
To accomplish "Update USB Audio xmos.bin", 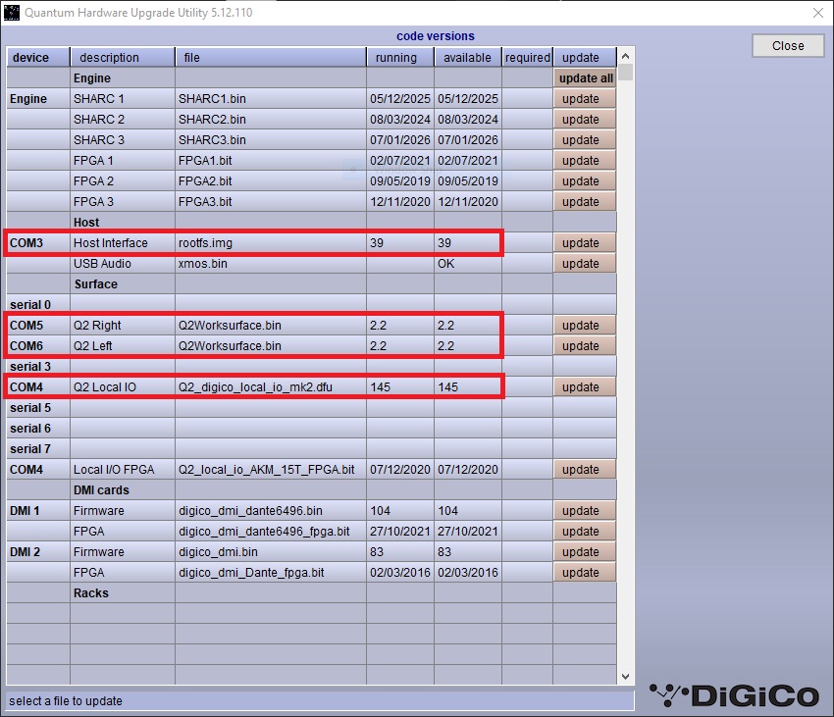I will tap(585, 264).
